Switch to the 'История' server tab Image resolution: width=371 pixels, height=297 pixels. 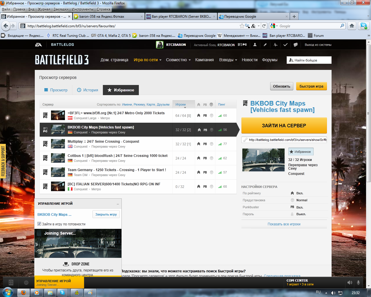88,90
